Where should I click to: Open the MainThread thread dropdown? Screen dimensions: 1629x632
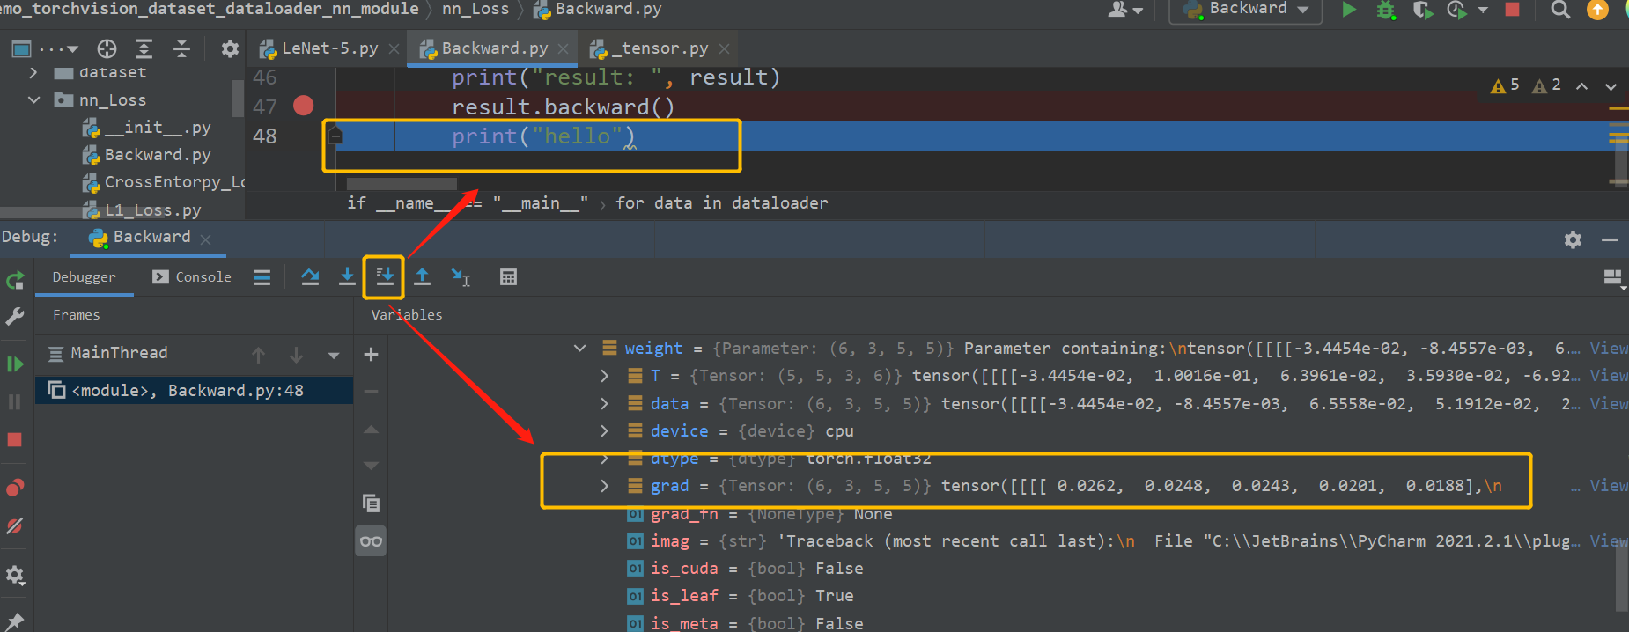334,355
